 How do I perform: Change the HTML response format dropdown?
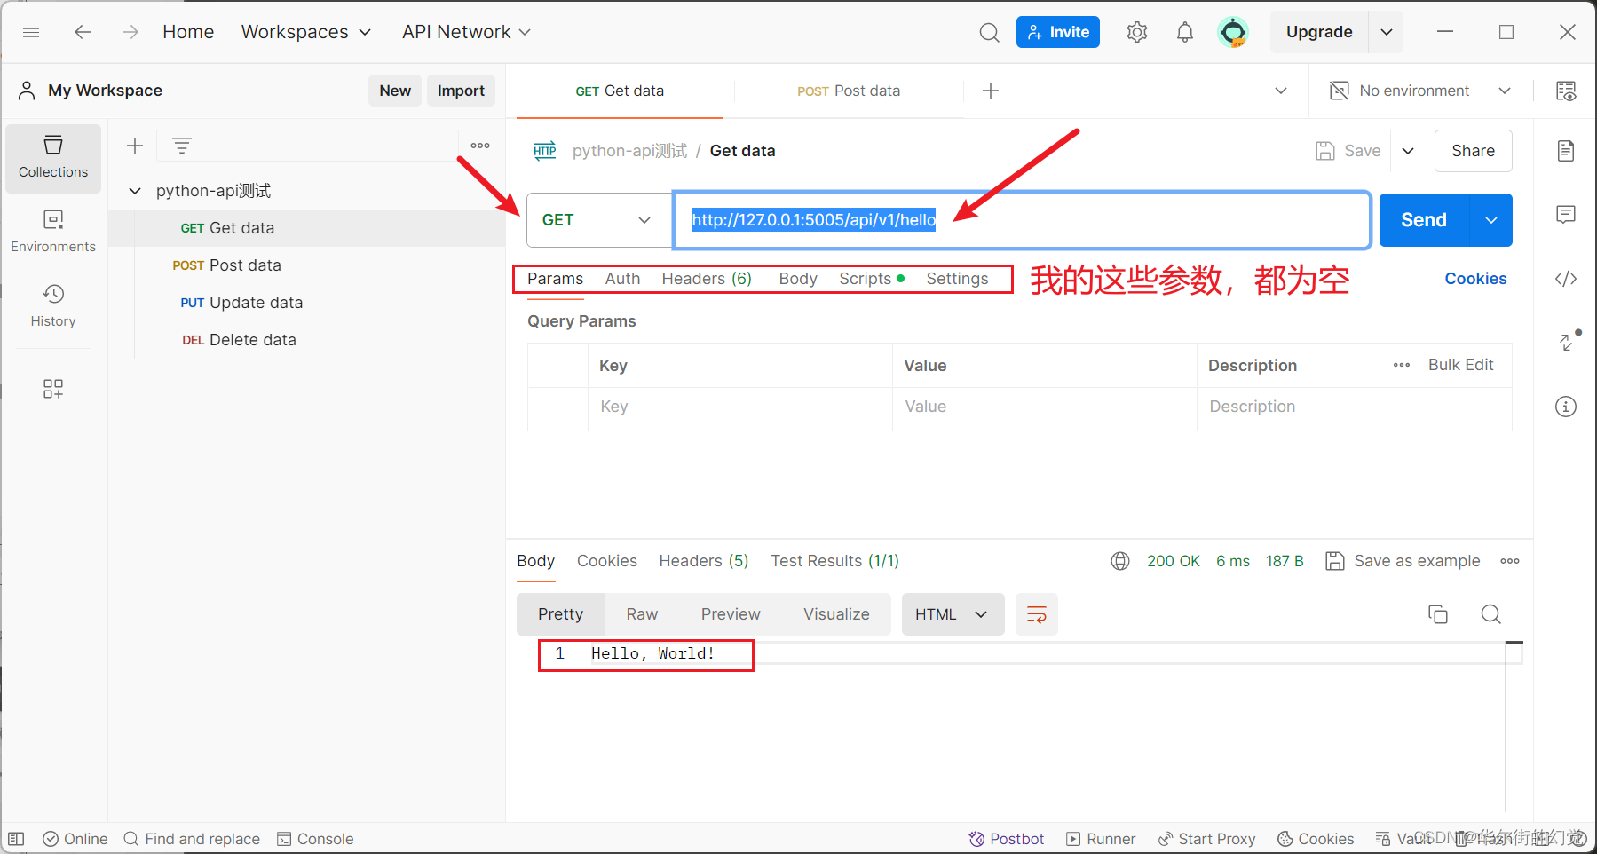(x=953, y=614)
